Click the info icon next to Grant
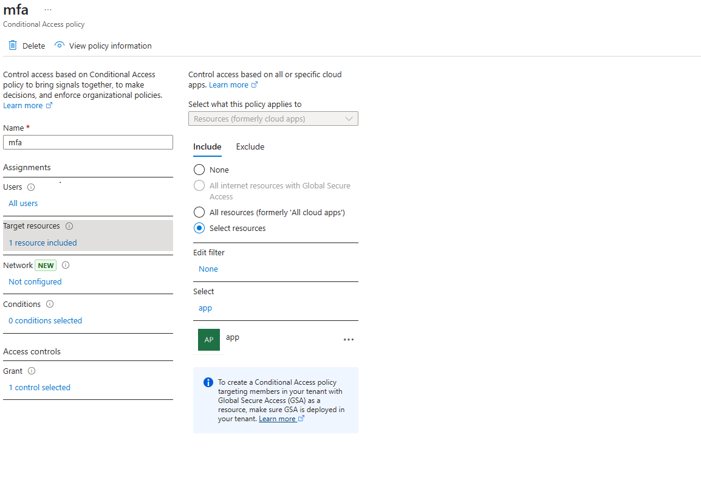The height and width of the screenshot is (499, 701). 32,371
